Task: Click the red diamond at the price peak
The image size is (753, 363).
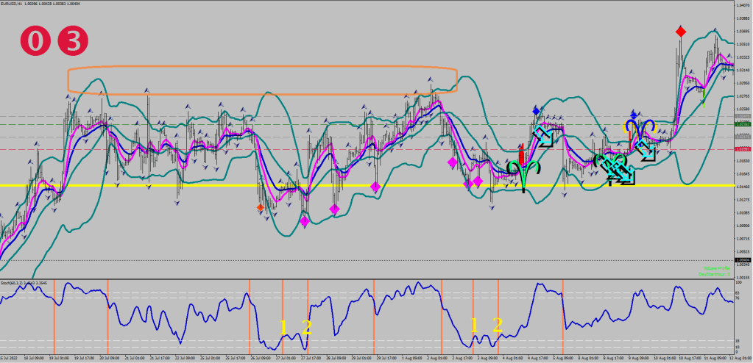Action: (681, 31)
